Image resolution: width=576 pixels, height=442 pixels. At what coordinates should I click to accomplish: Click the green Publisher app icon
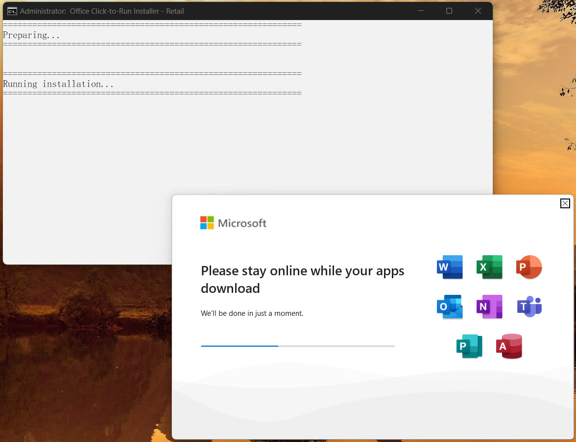(x=469, y=346)
